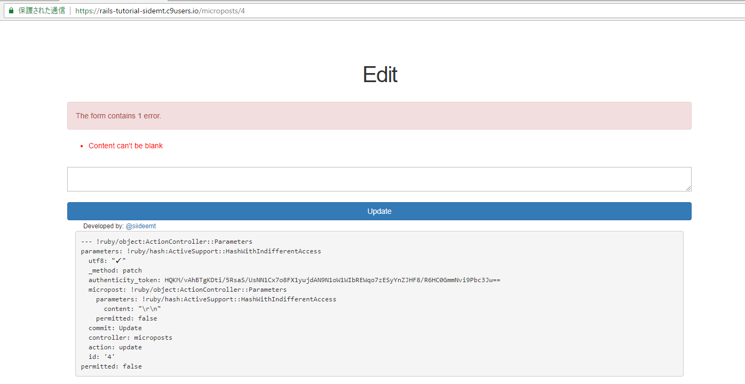Click the empty micropost content textarea
Viewport: 745px width, 384px height.
(379, 179)
